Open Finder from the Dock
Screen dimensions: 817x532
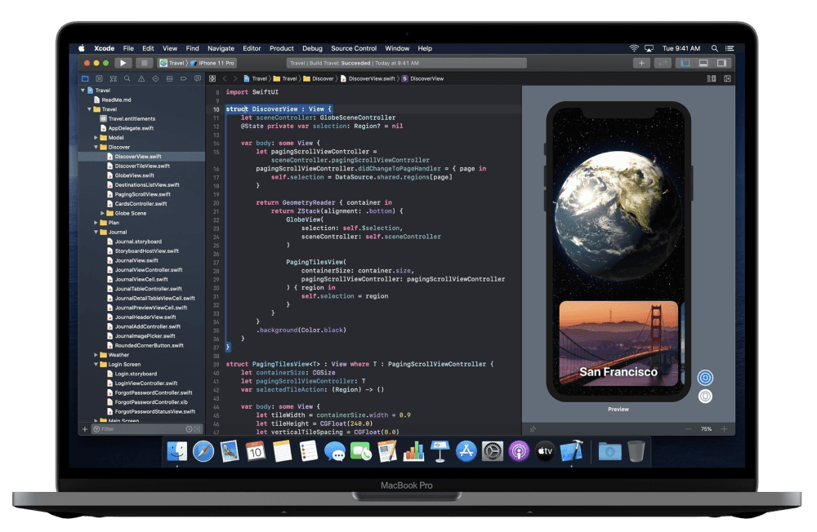[x=177, y=451]
